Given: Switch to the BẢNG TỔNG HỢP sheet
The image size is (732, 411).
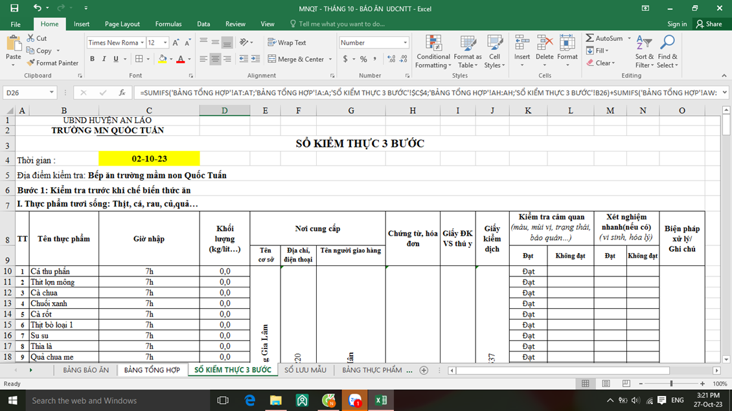Looking at the screenshot, I should 152,370.
